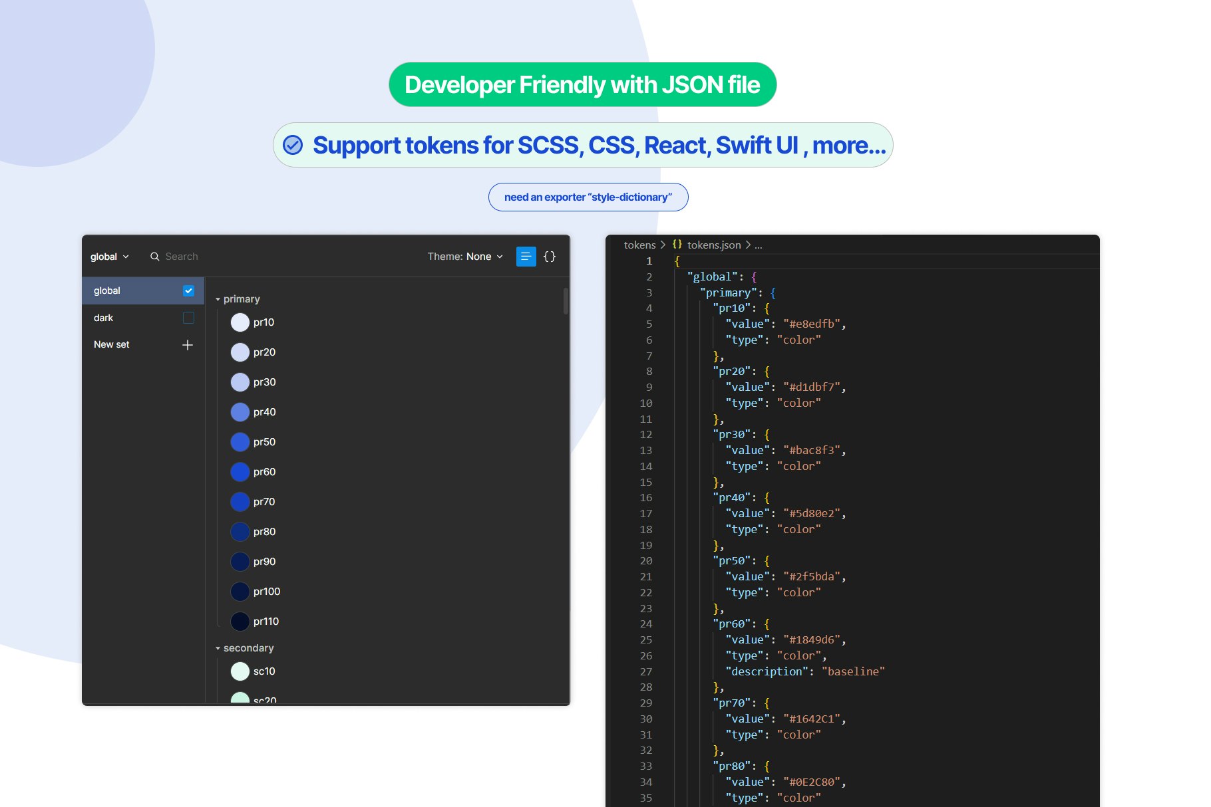Select the dark set in sidebar
The width and height of the screenshot is (1211, 807).
coord(143,318)
